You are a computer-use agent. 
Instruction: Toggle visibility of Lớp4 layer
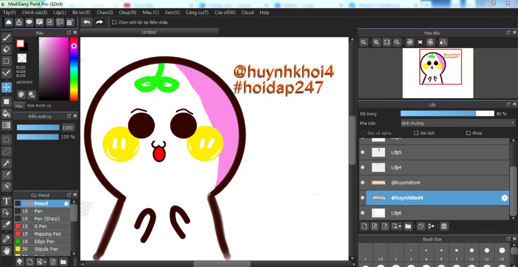[x=363, y=167]
